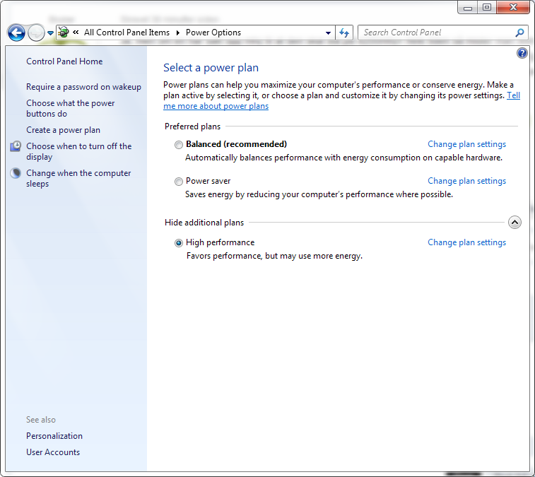This screenshot has height=477, width=535.
Task: Open User Accounts under See also
Action: pos(53,452)
